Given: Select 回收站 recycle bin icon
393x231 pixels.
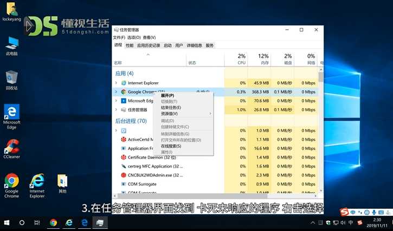Looking at the screenshot, I should [11, 80].
